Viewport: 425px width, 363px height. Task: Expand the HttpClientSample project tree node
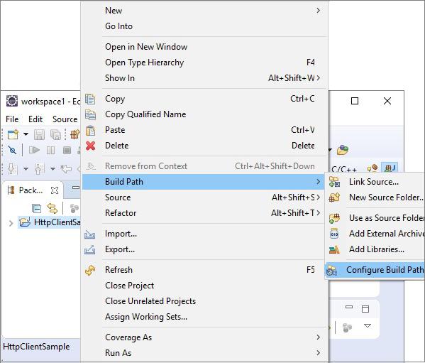click(x=11, y=223)
